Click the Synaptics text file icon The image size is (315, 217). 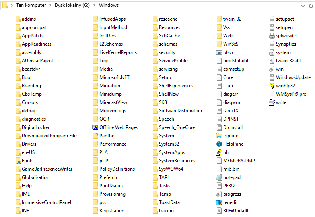tap(272, 44)
